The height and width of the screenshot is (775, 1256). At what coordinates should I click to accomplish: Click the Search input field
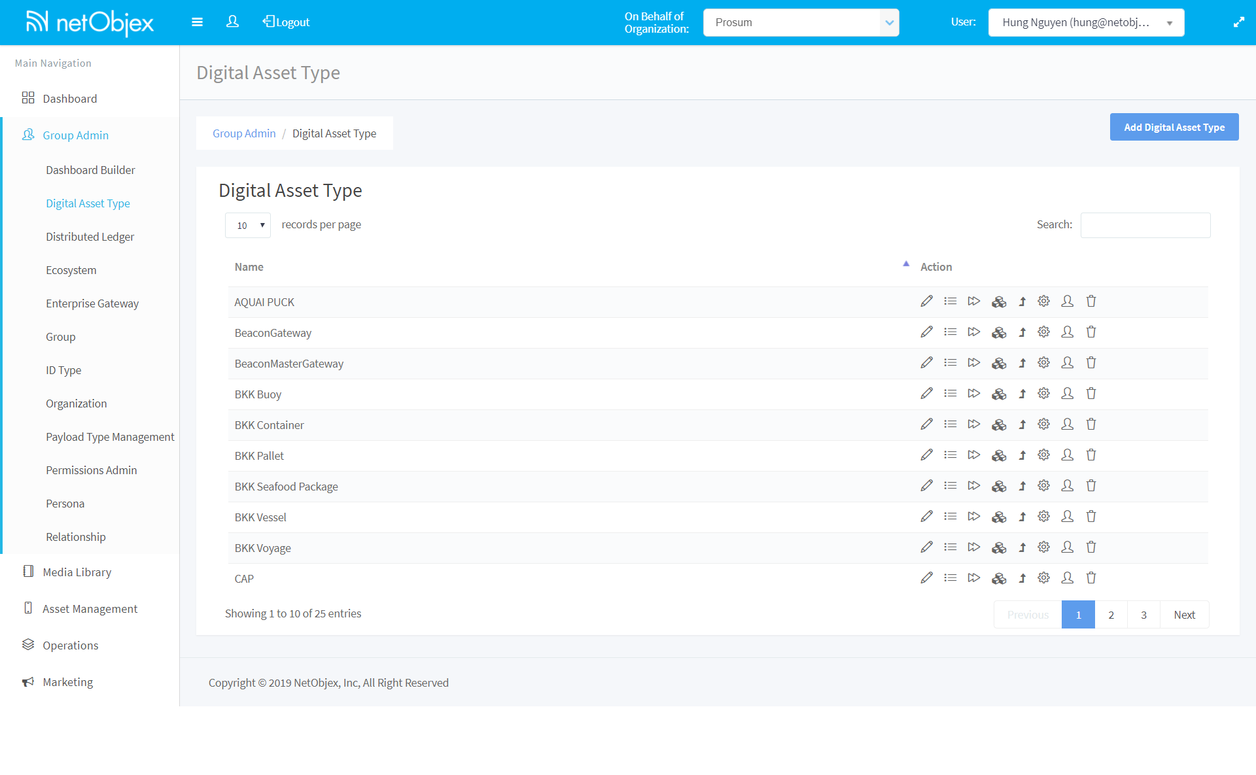[x=1145, y=225]
